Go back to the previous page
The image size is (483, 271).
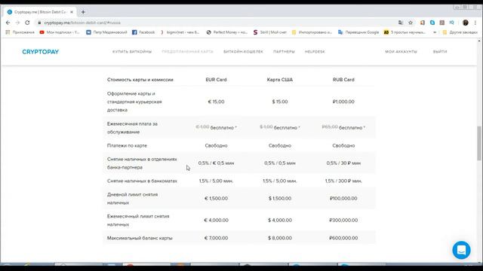(8, 23)
